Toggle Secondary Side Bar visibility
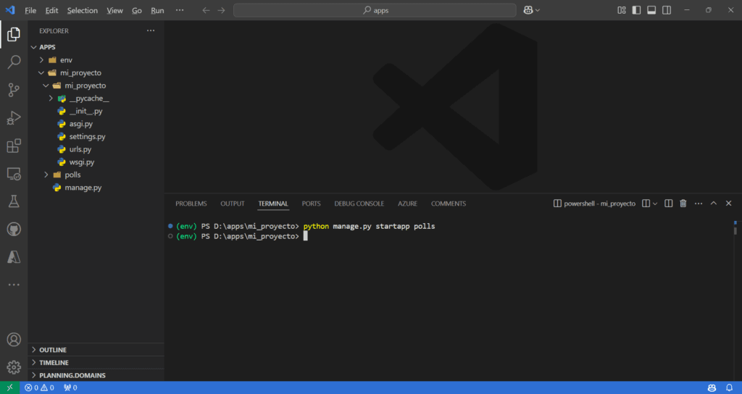This screenshot has height=394, width=742. (667, 10)
